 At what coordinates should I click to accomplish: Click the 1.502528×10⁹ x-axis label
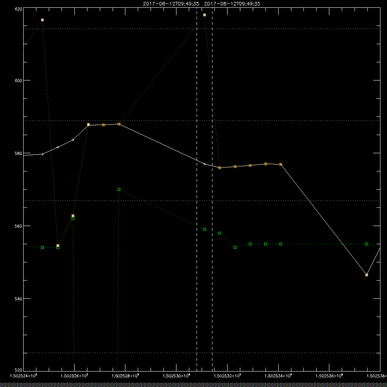point(125,376)
